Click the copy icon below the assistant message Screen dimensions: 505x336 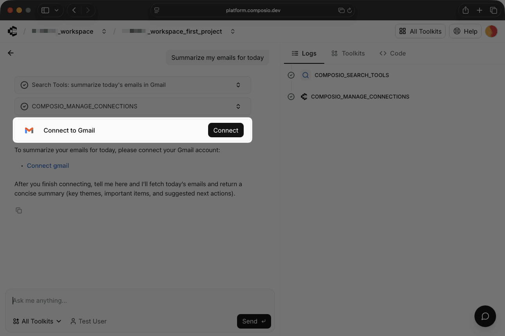(x=19, y=210)
